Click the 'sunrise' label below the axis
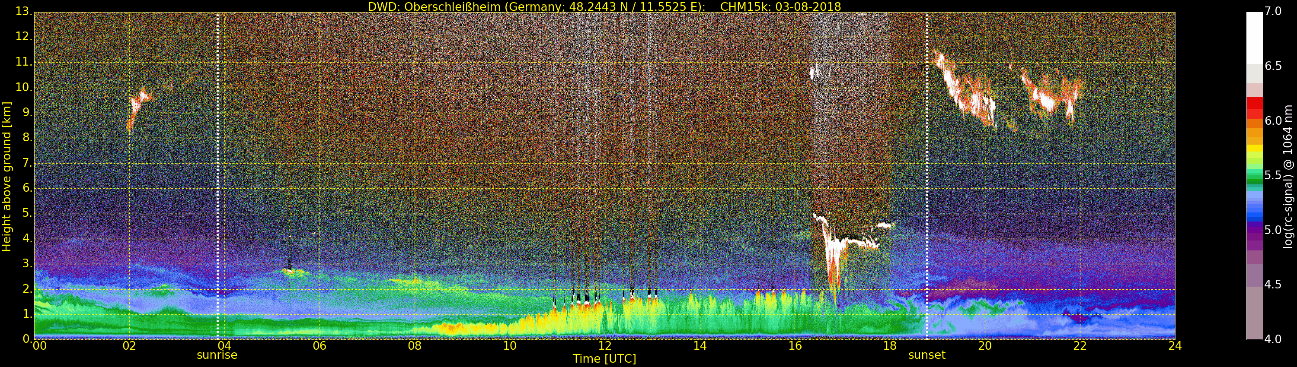The image size is (1297, 367). point(217,355)
